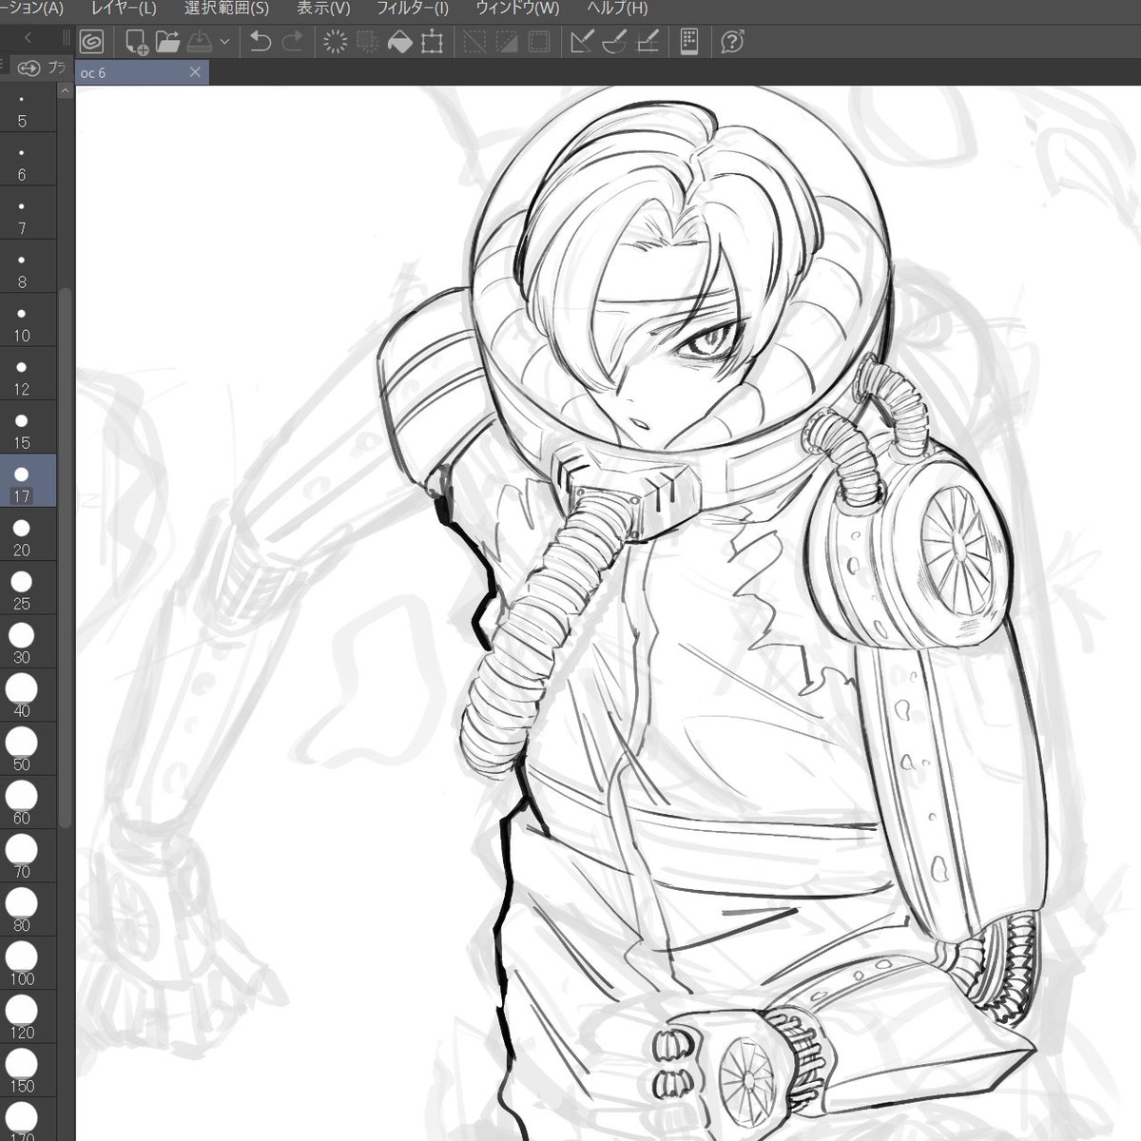Click the link icon beside ブラ tab
The width and height of the screenshot is (1141, 1141).
29,68
